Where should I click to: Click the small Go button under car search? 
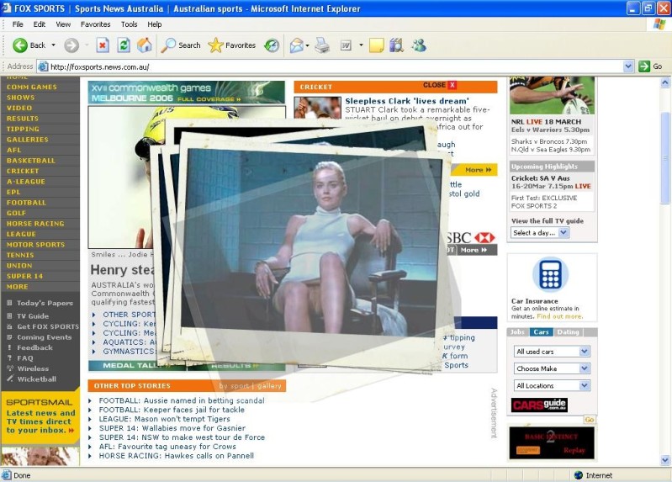pos(590,420)
